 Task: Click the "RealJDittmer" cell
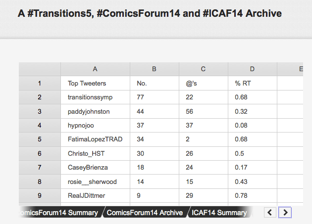(x=87, y=196)
